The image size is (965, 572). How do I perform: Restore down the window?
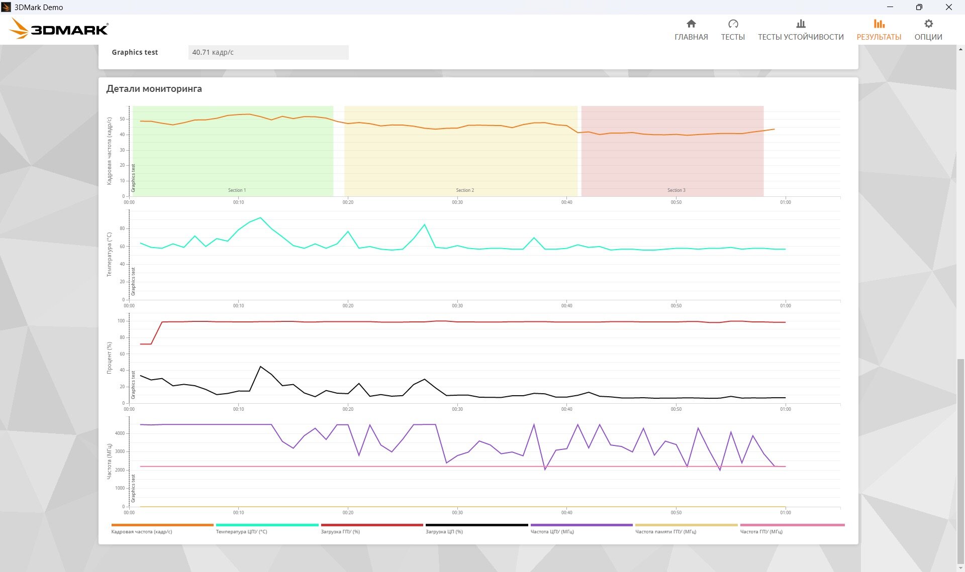(919, 7)
